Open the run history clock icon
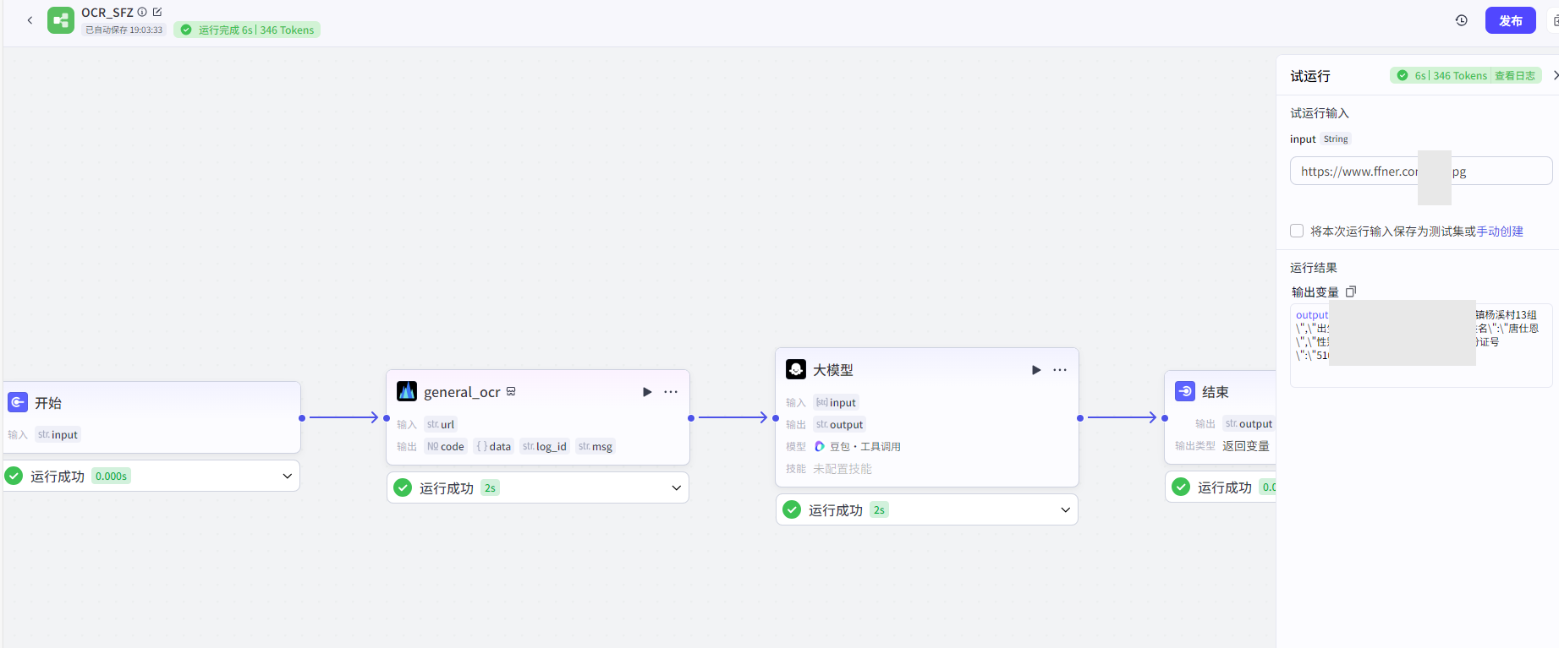Image resolution: width=1559 pixels, height=648 pixels. tap(1461, 20)
